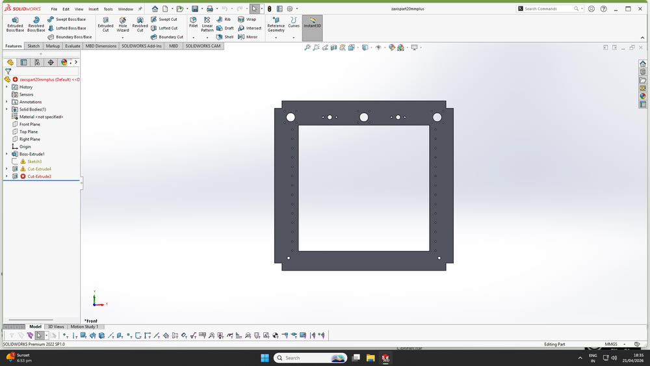Open the Windows Start button

point(265,358)
